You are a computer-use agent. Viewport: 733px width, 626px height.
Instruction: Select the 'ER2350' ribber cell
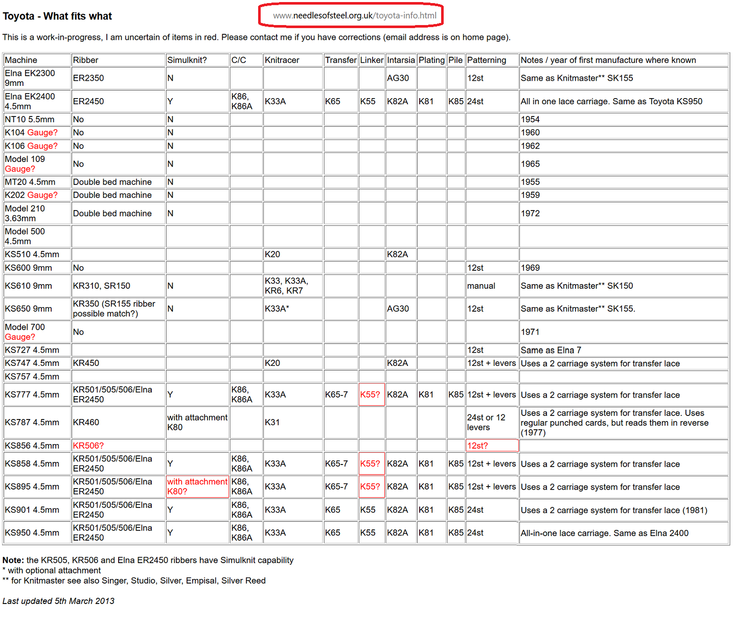click(x=118, y=78)
